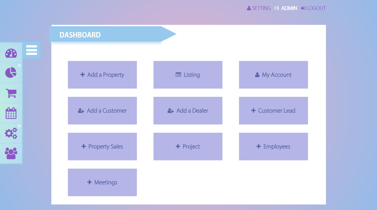Click the ADMIN username in header
Viewport: 377px width, 210px height.
289,8
